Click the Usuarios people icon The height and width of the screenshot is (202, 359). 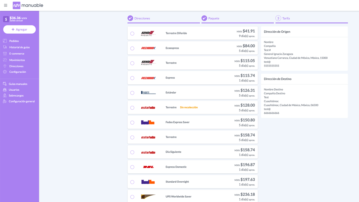[x=5, y=90]
